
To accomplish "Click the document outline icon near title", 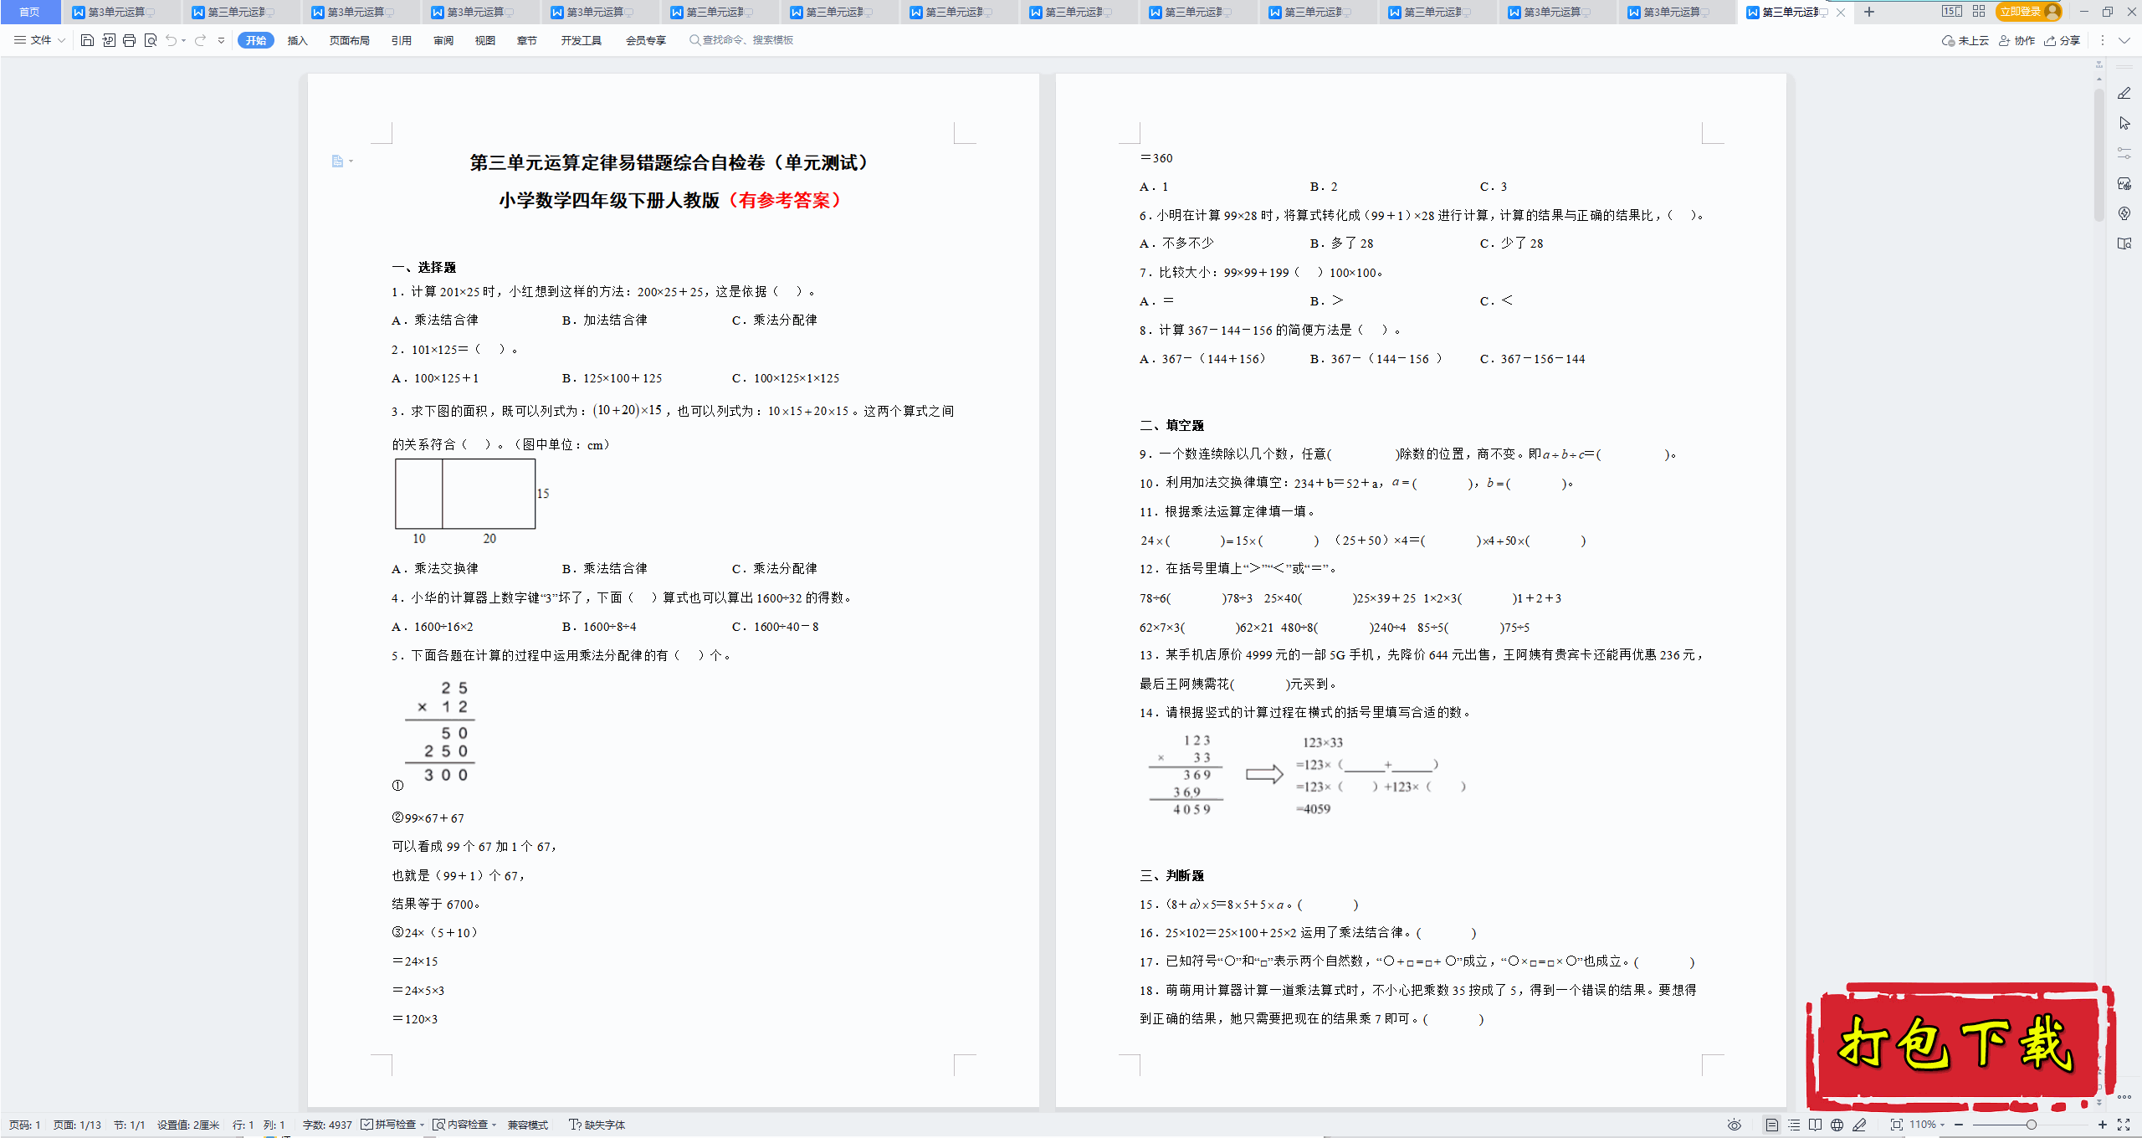I will point(337,161).
